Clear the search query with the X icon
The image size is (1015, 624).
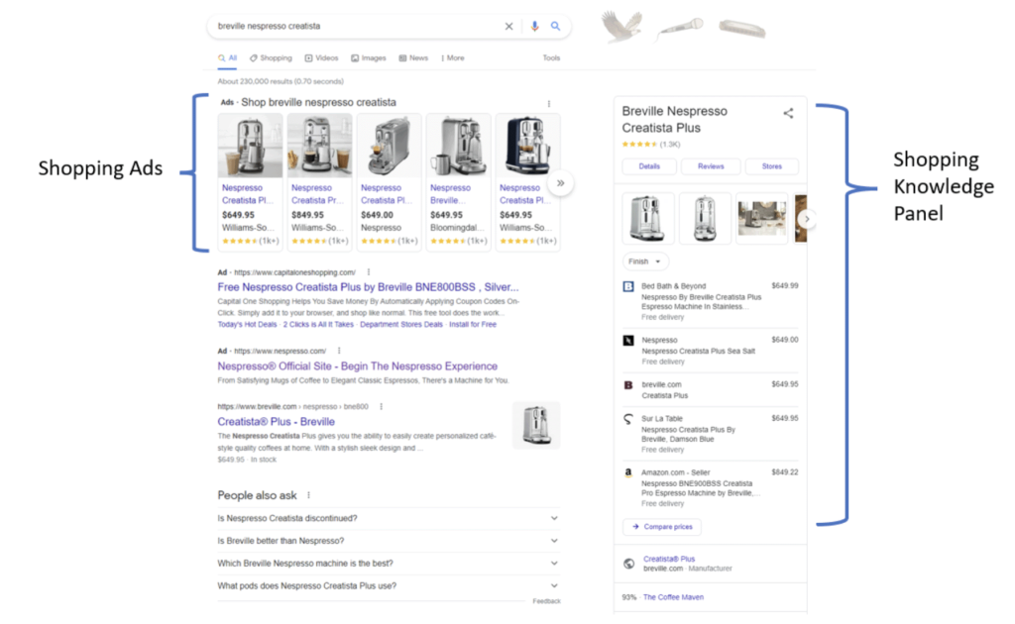point(508,27)
